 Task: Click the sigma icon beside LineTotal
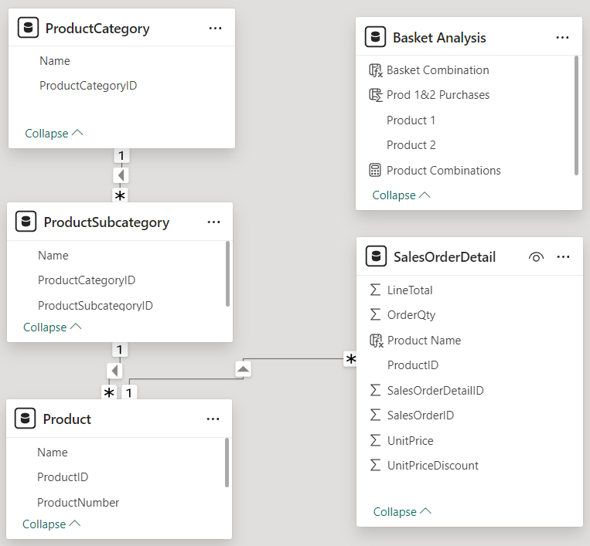375,290
